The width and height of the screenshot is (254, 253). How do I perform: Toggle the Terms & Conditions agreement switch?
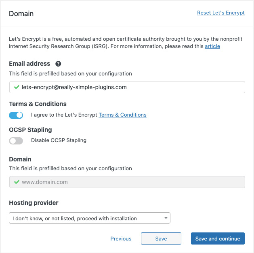point(16,115)
